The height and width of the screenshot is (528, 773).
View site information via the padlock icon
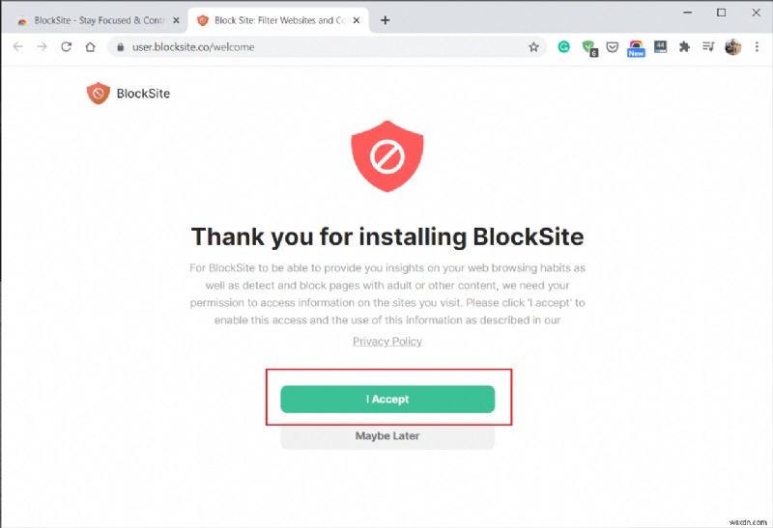(x=120, y=46)
